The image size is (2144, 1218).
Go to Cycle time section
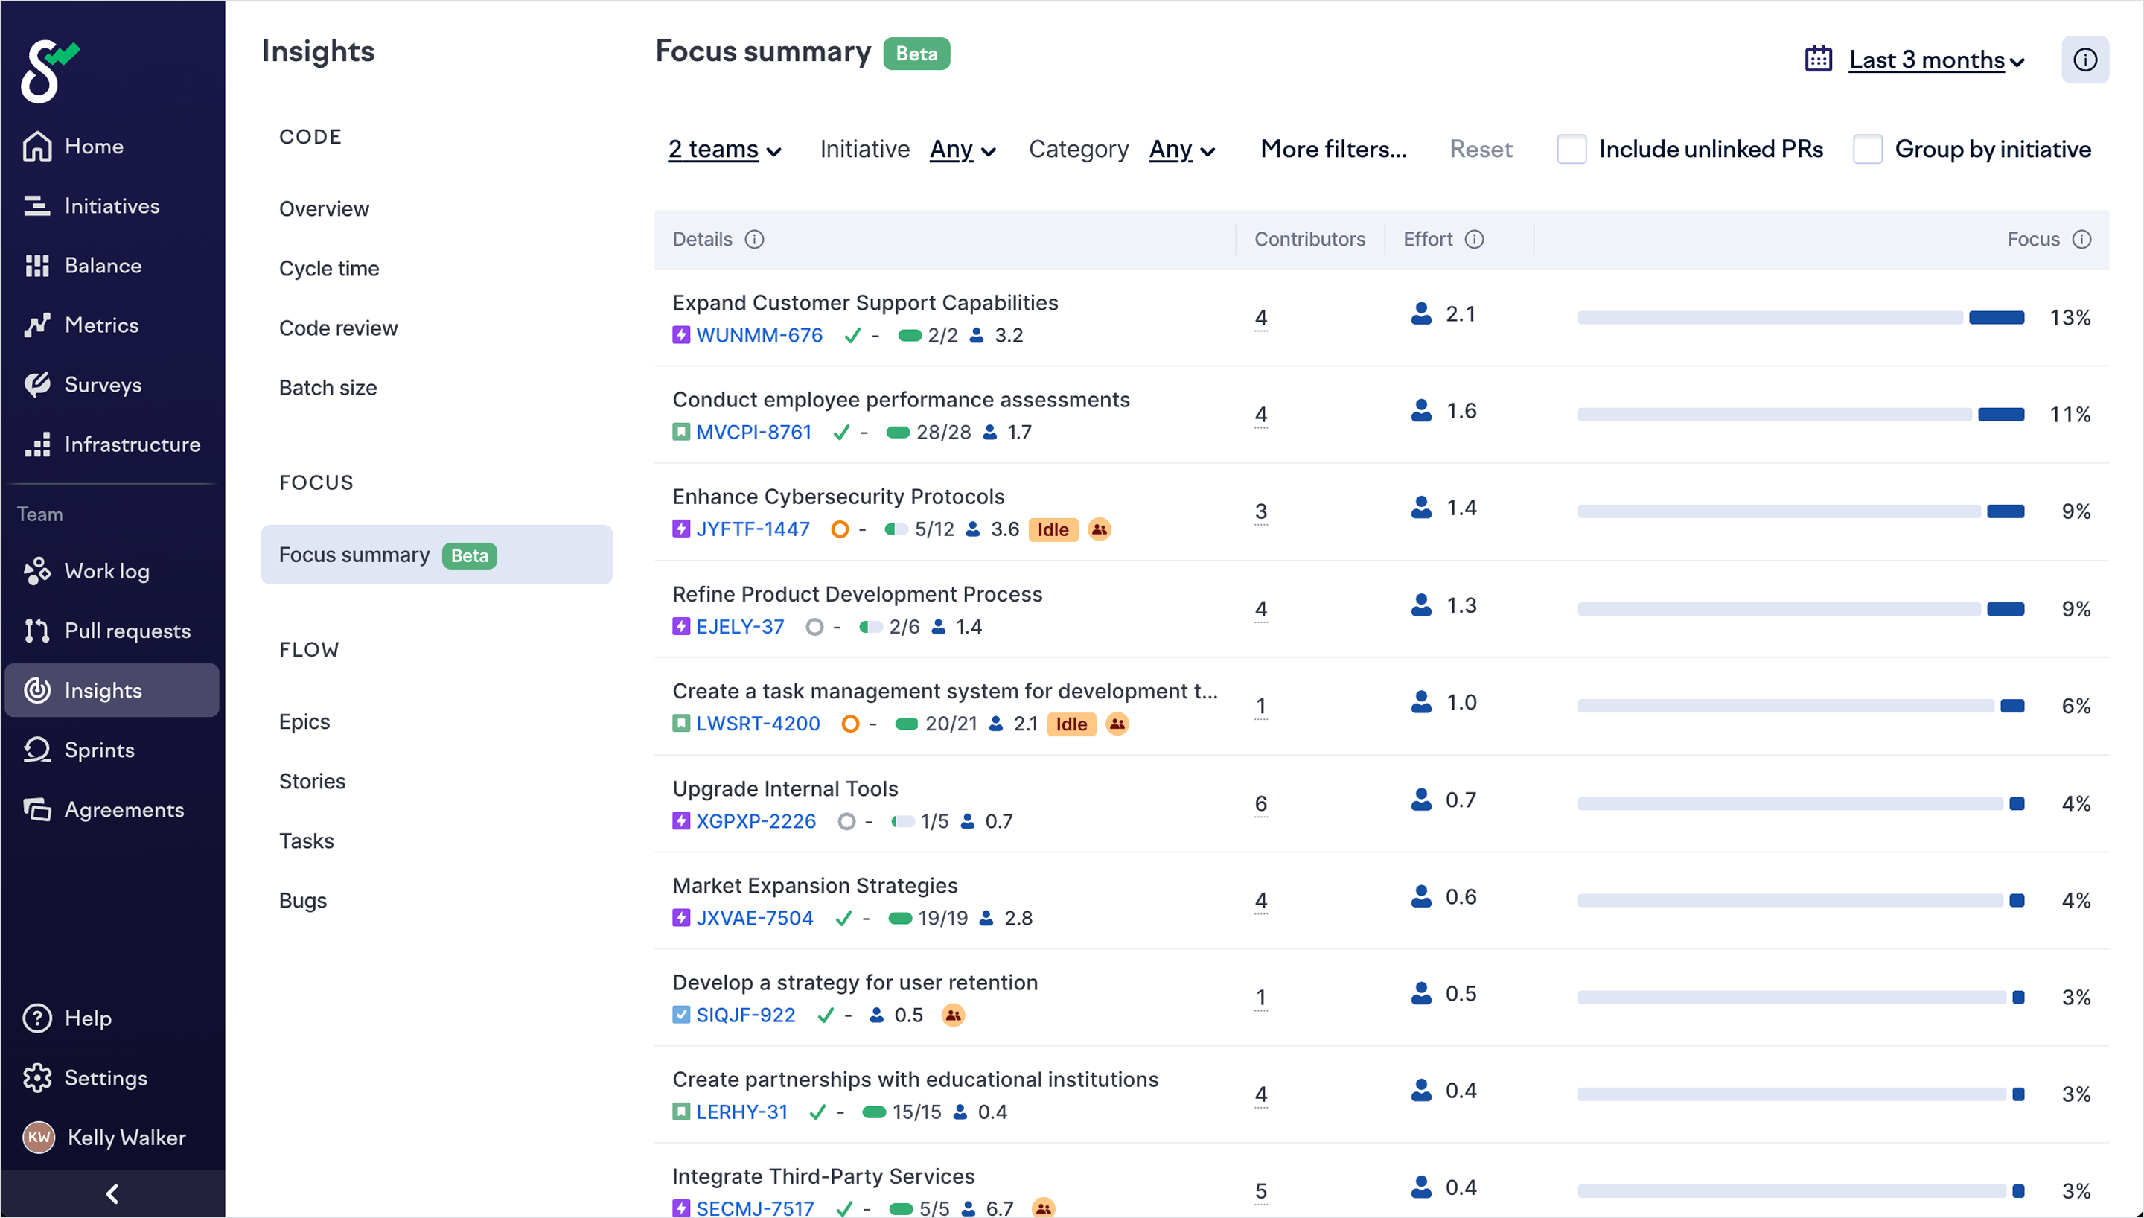(328, 269)
